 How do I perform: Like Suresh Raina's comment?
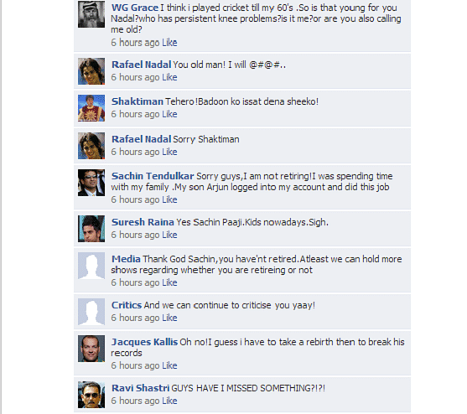[169, 235]
